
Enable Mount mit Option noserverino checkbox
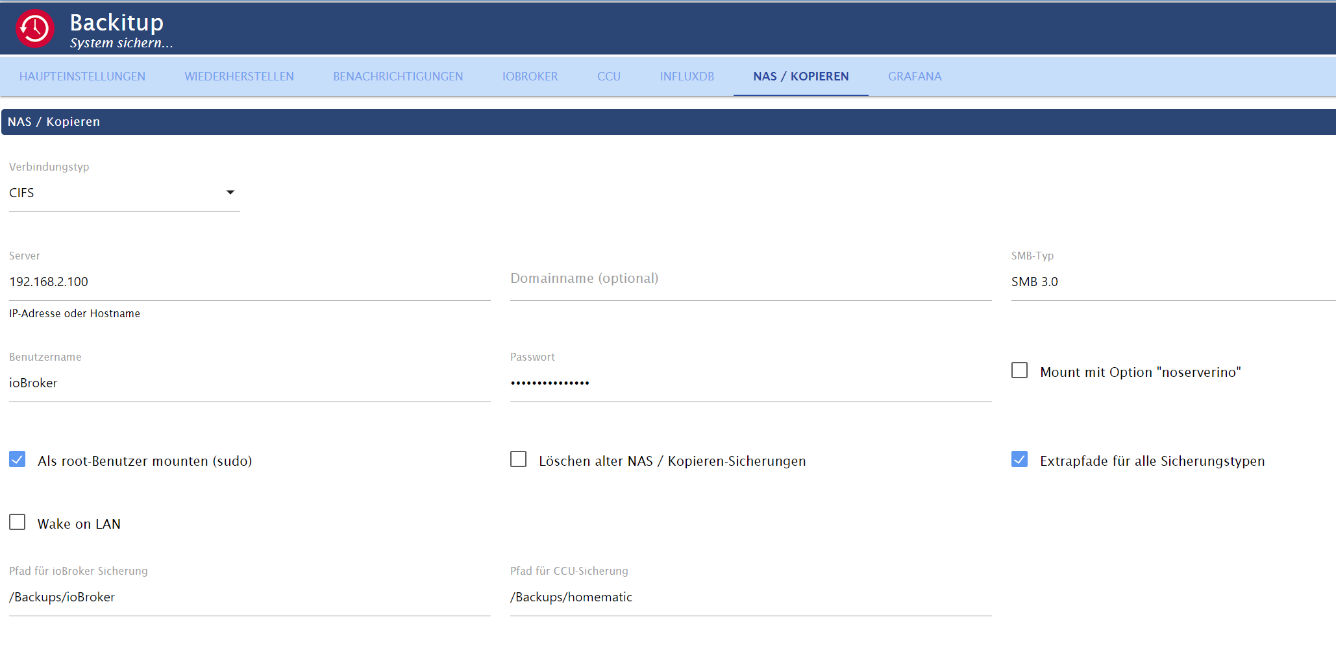tap(1020, 370)
